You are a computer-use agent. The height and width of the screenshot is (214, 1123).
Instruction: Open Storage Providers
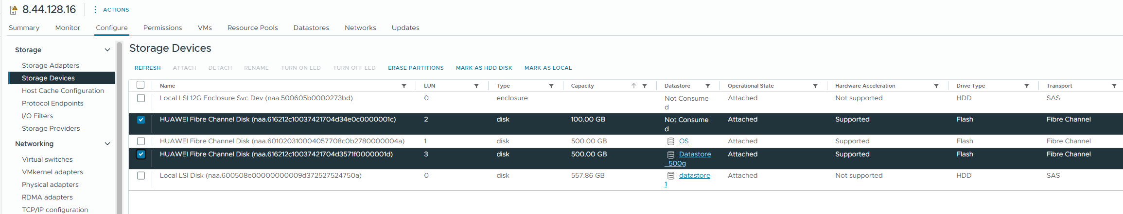51,128
